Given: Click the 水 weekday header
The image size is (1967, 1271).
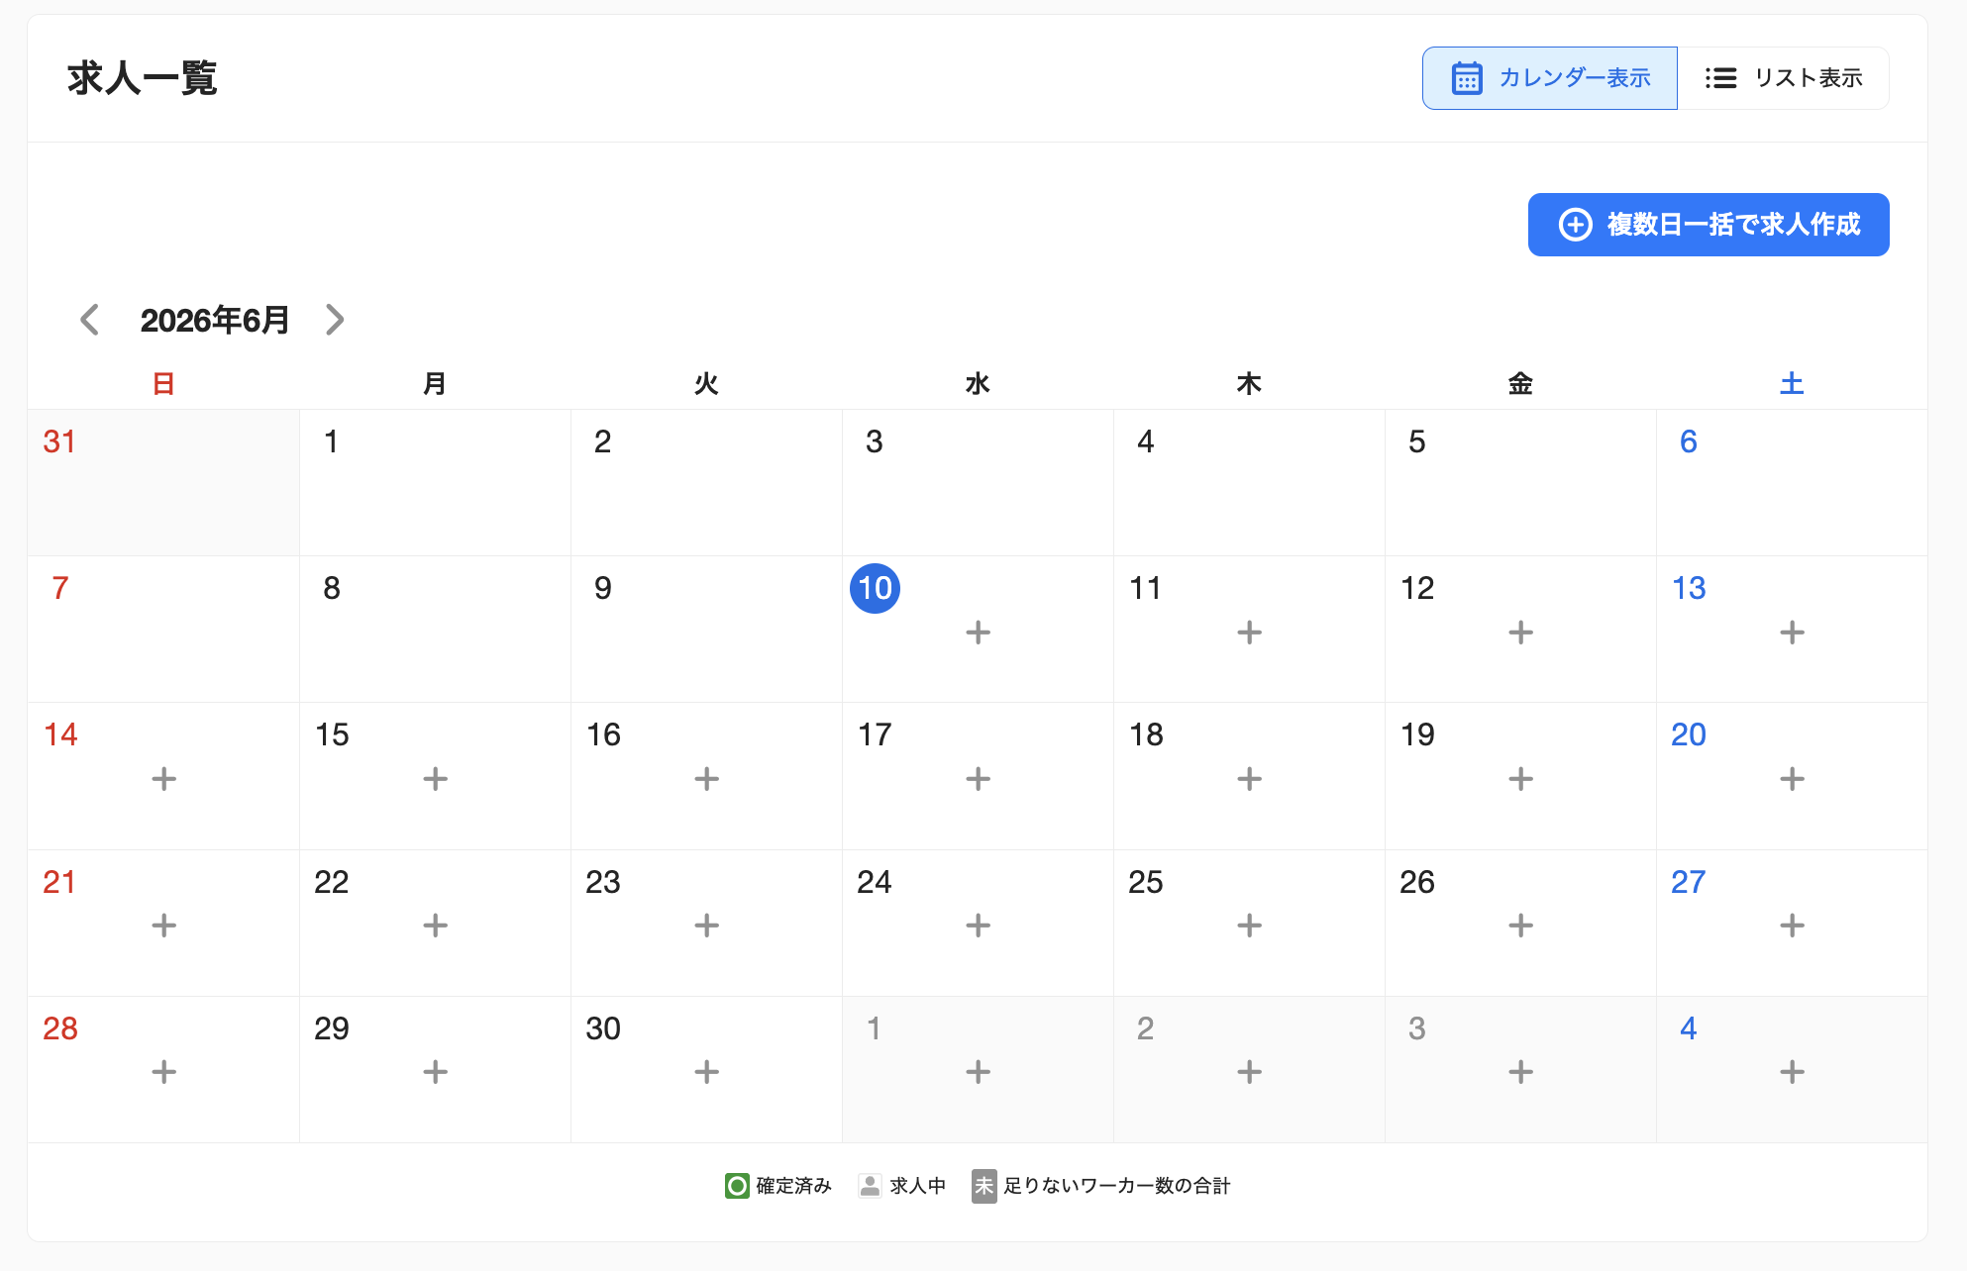Looking at the screenshot, I should coord(978,383).
